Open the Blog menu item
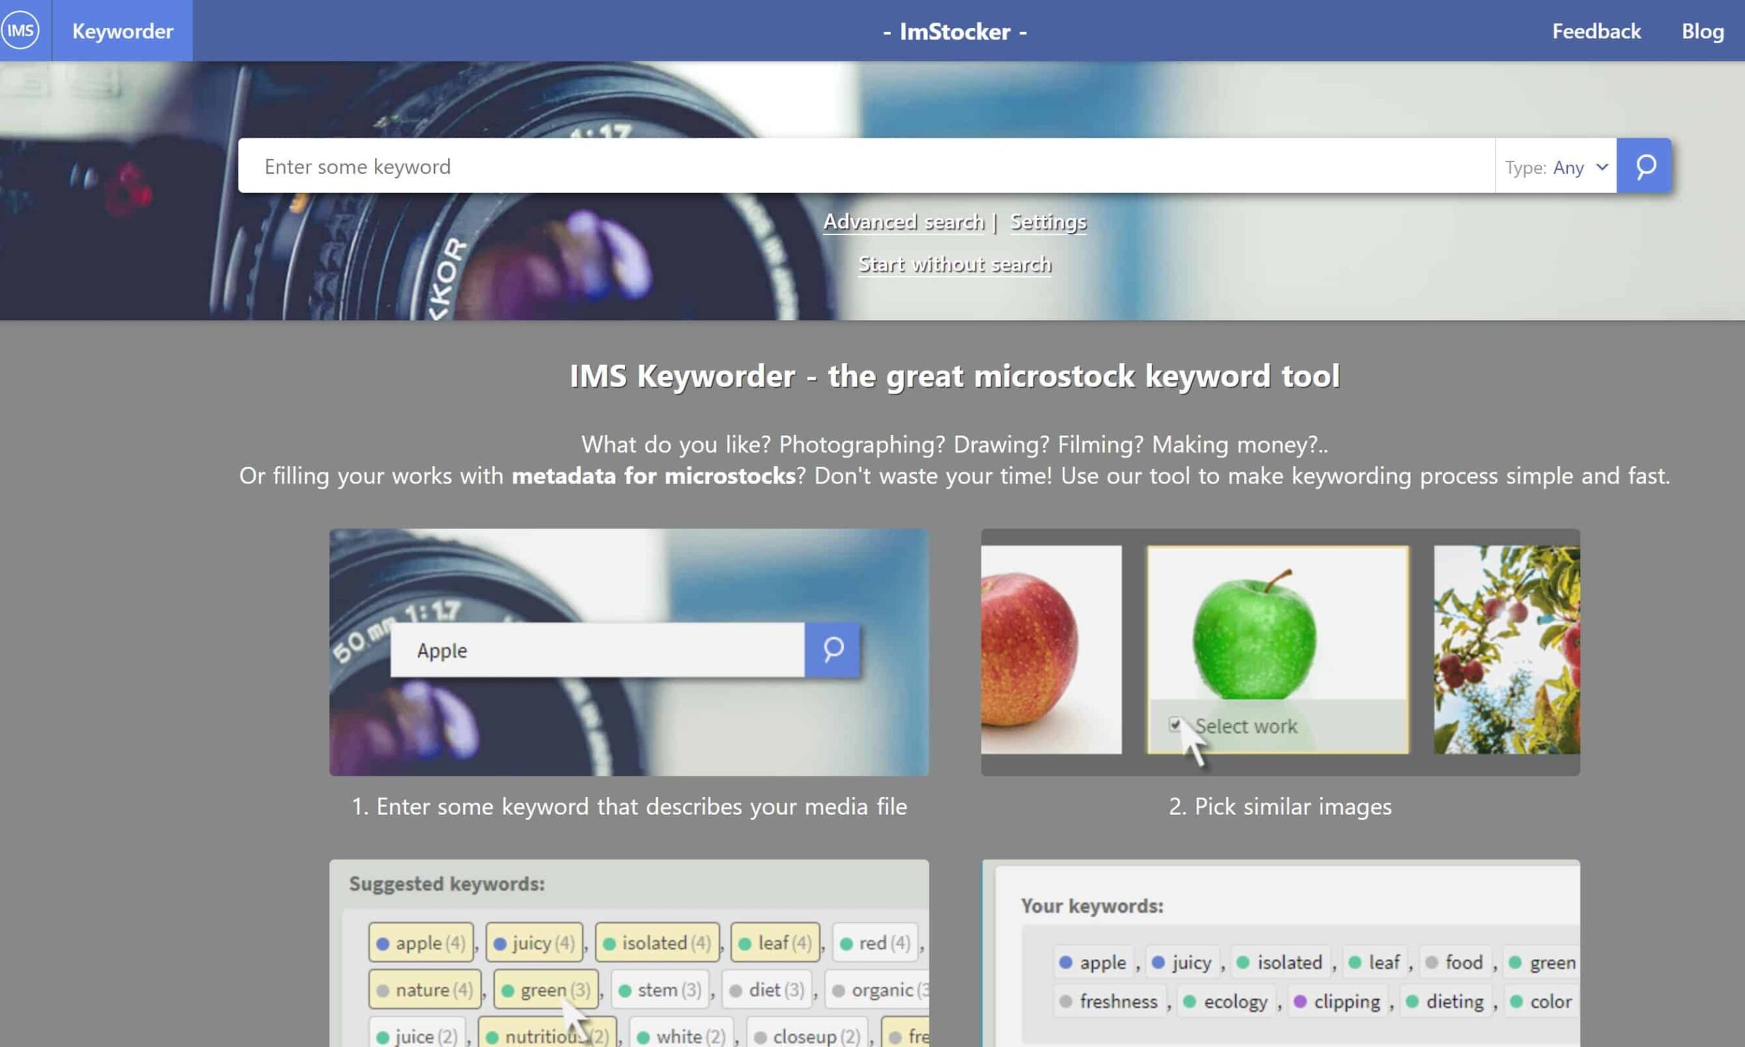The height and width of the screenshot is (1047, 1745). click(x=1702, y=31)
